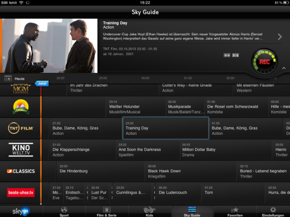
Task: Select the 02:55 Hurra, die... program
Action: [x=278, y=193]
